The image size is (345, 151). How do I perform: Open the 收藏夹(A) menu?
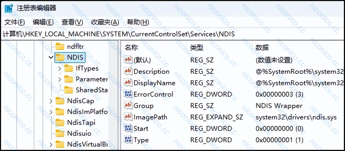(105, 22)
